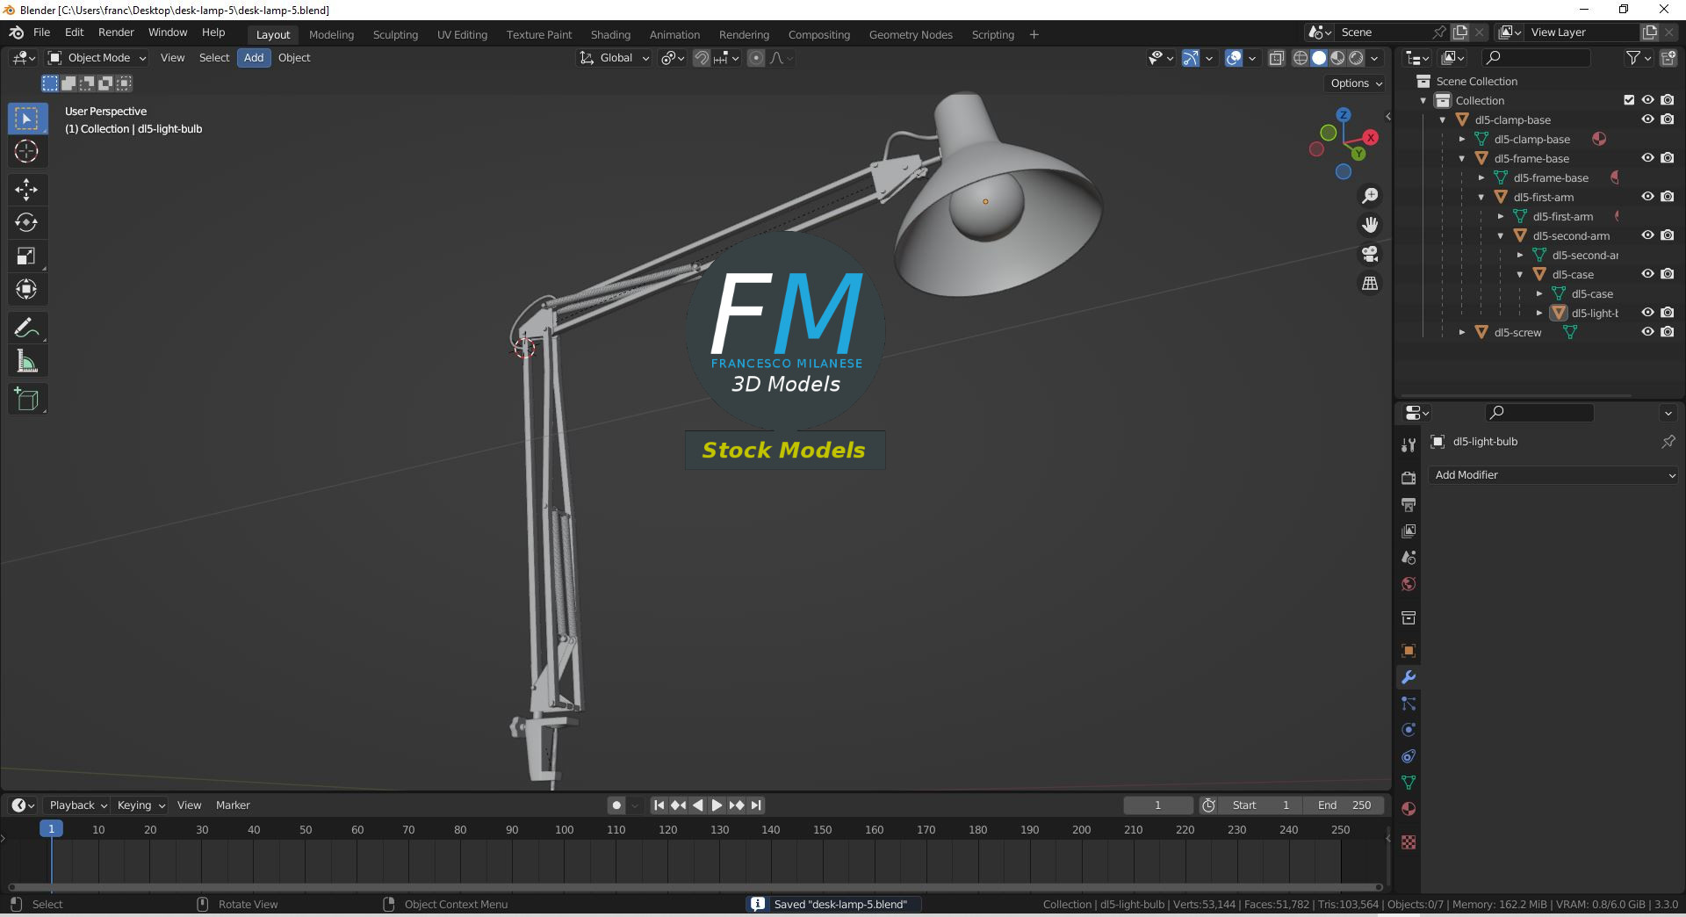Click the End frame field
This screenshot has width=1686, height=917.
[x=1344, y=805]
